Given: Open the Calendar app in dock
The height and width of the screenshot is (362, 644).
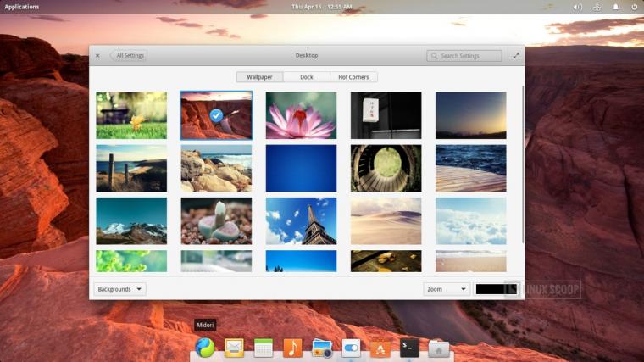Looking at the screenshot, I should 264,348.
